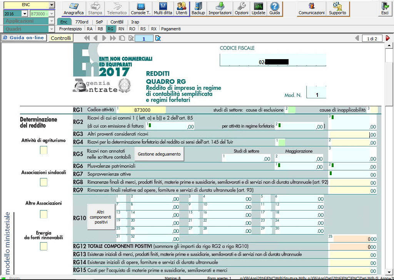This screenshot has height=280, width=394.
Task: Open the Telematico tool
Action: pos(117,9)
